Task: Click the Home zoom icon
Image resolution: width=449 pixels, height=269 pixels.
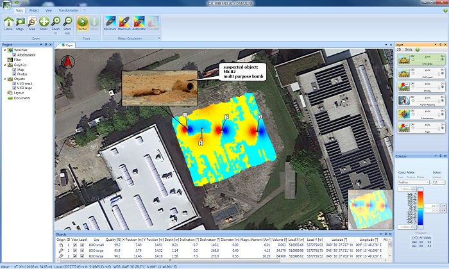Action: coord(8,22)
